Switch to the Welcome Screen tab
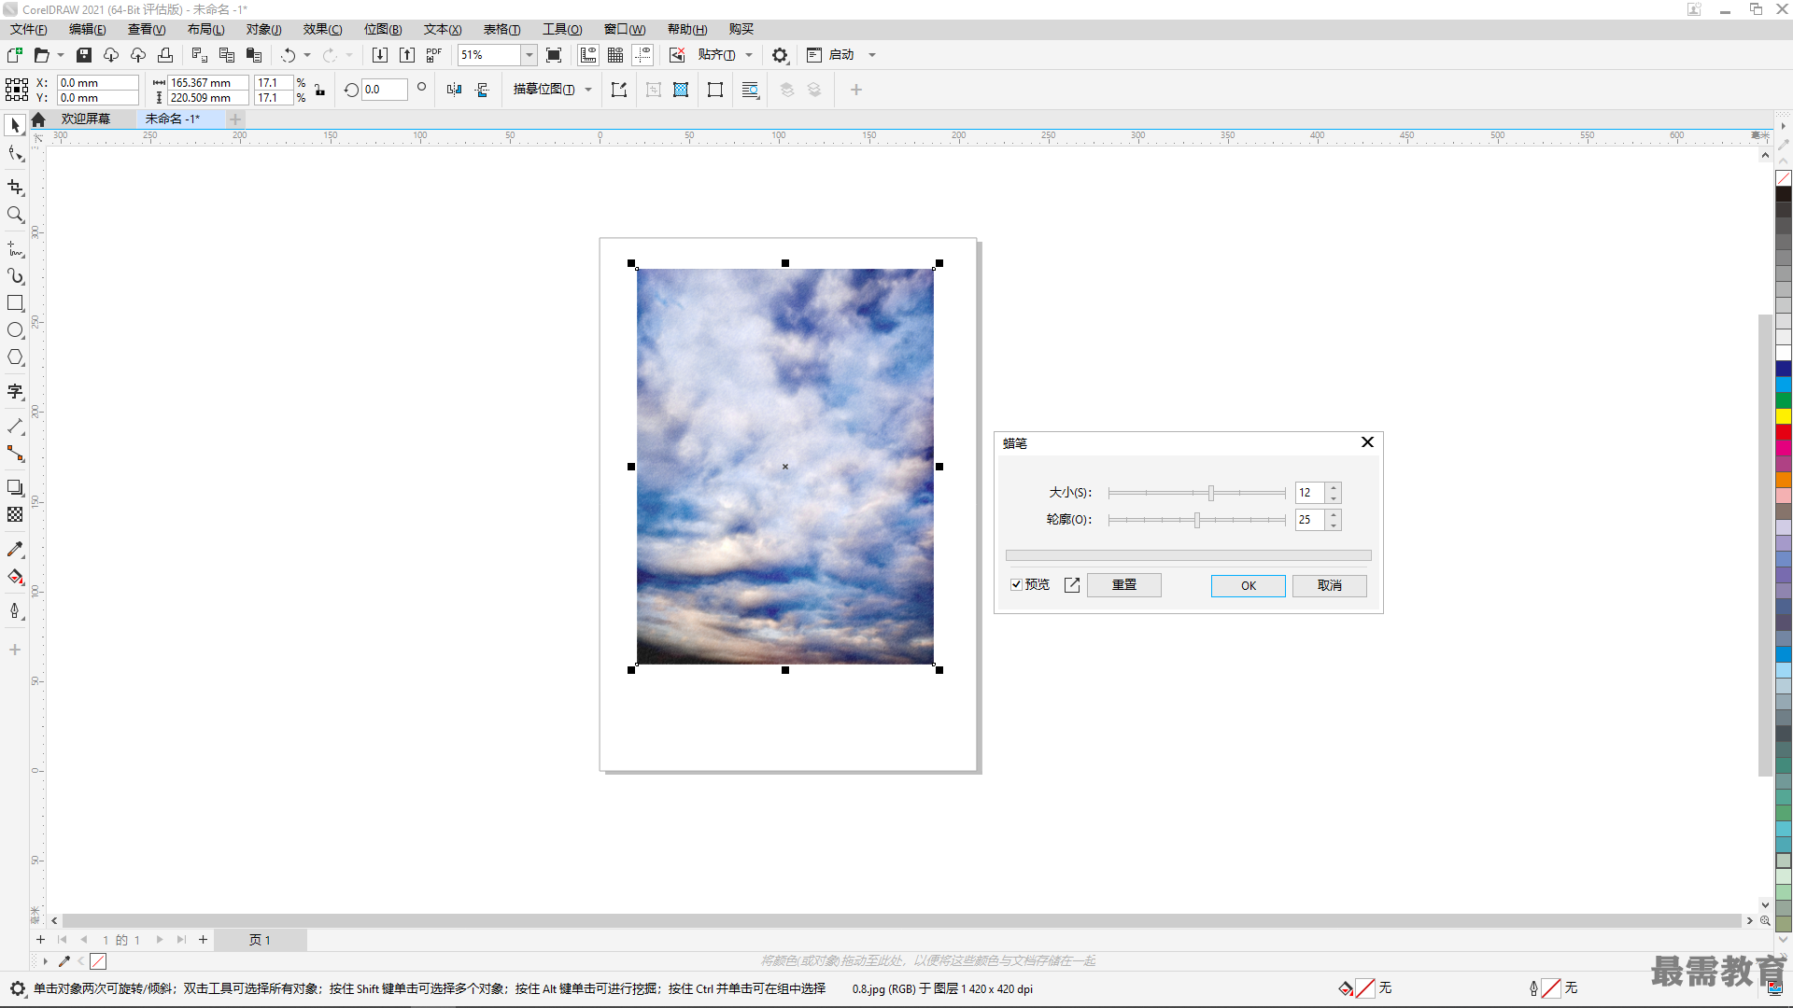This screenshot has height=1008, width=1793. pyautogui.click(x=86, y=119)
